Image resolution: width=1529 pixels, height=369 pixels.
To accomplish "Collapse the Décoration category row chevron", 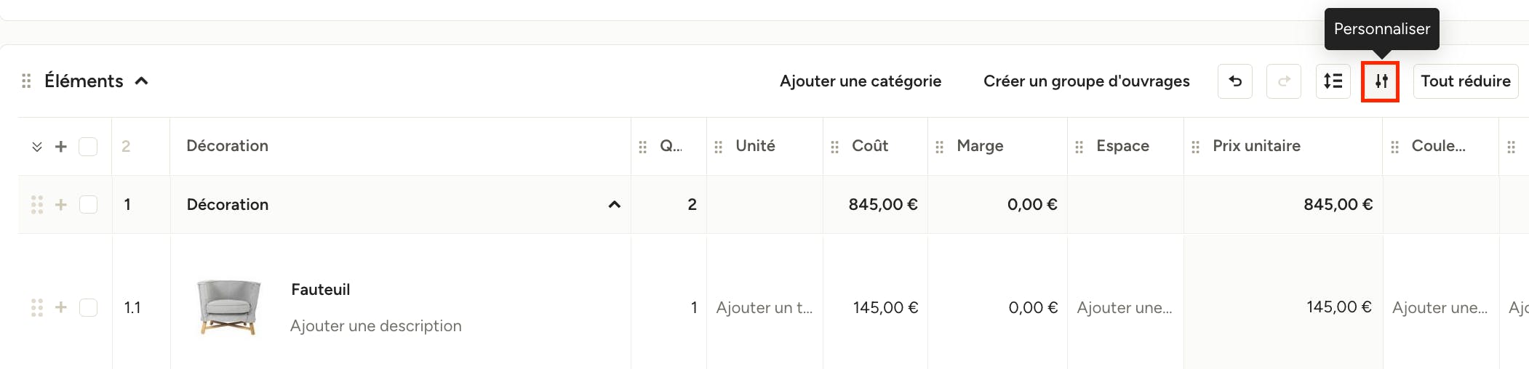I will 615,205.
